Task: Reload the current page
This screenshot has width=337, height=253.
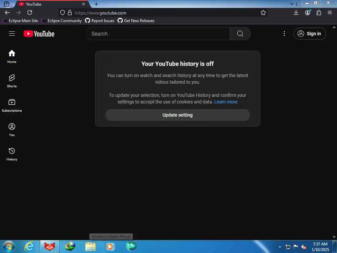Action: point(30,13)
